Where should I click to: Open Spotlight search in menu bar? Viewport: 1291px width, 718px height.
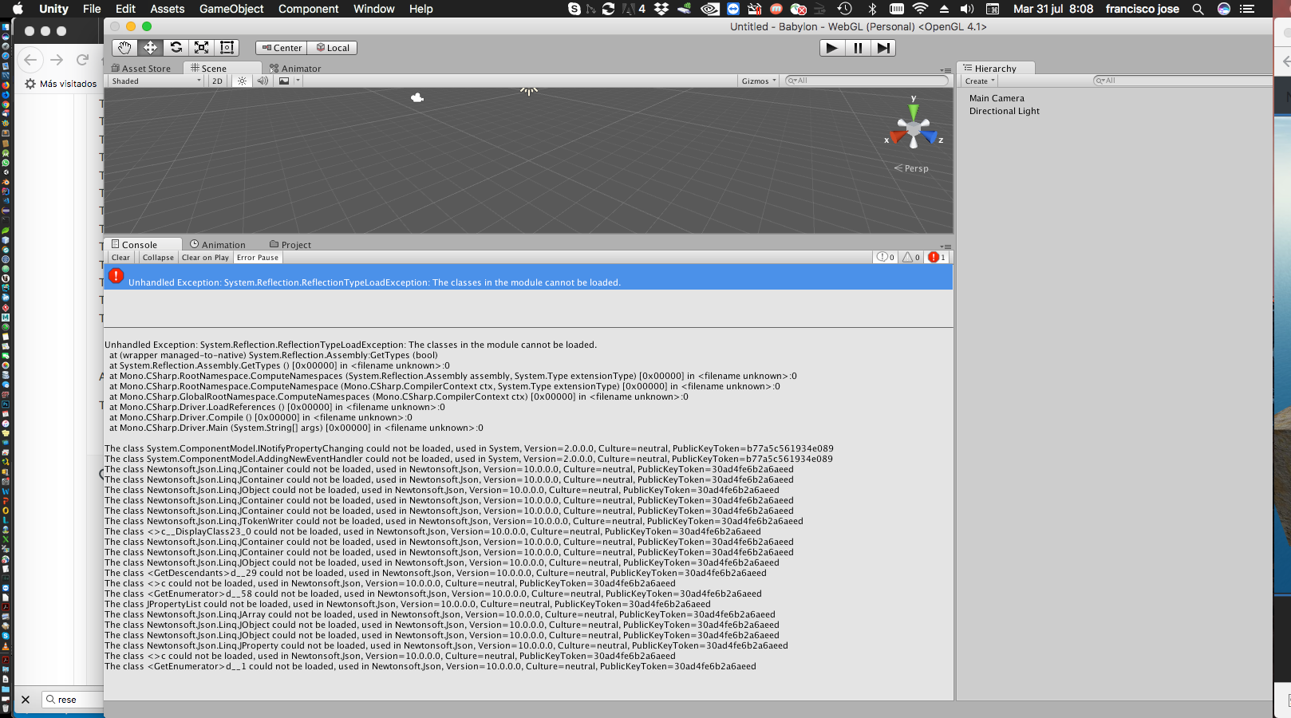pyautogui.click(x=1198, y=9)
